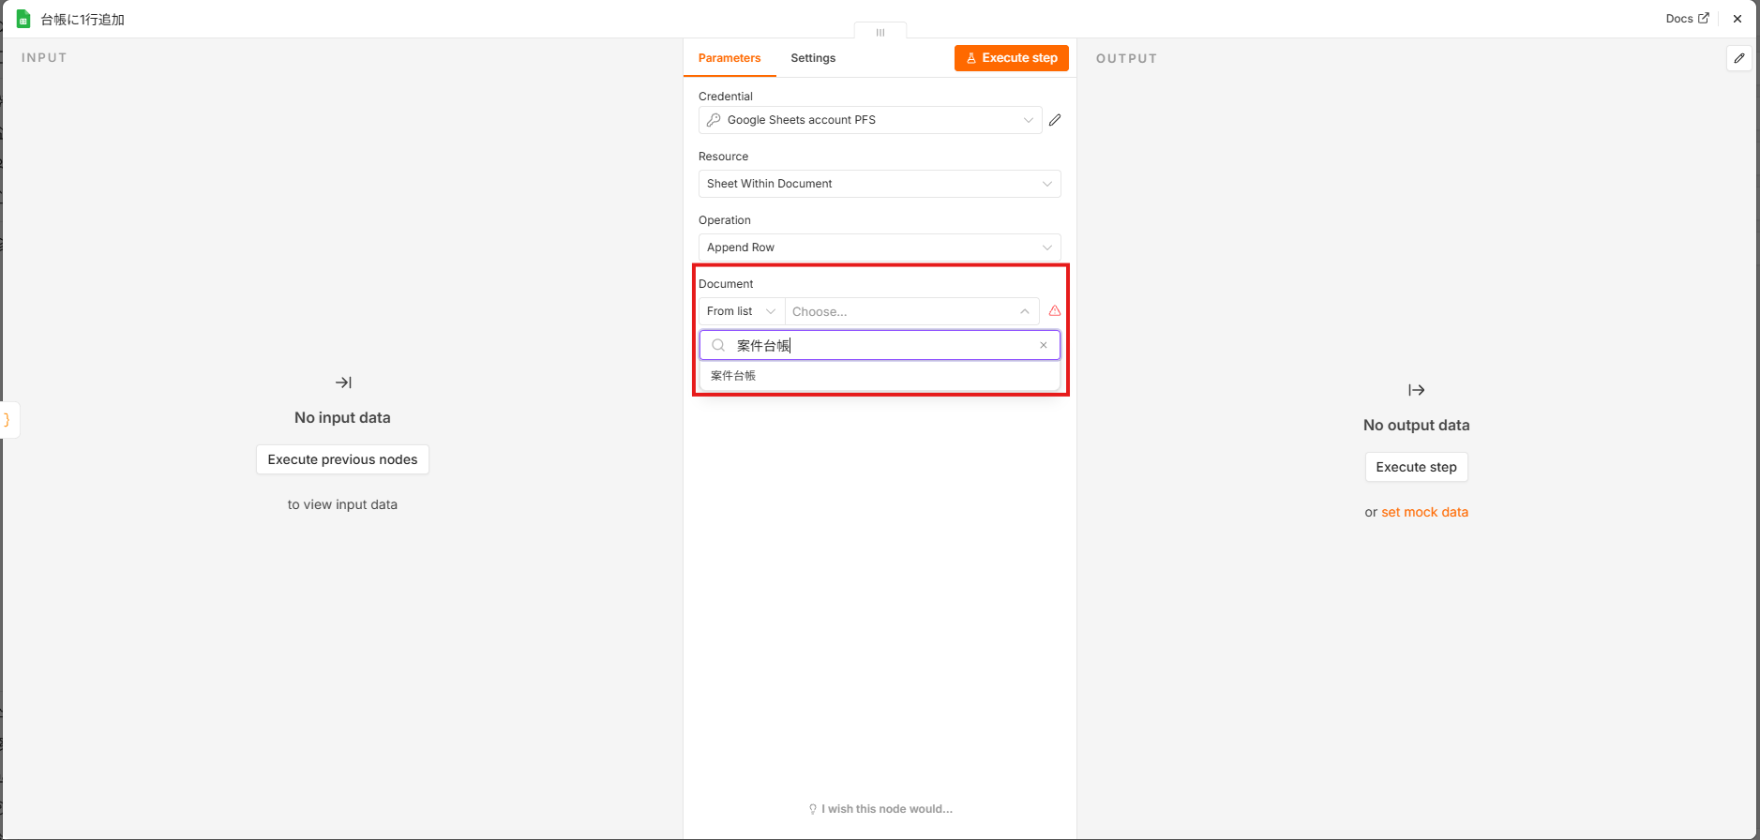The width and height of the screenshot is (1760, 840).
Task: Open the Operation Append Row dropdown
Action: click(x=880, y=247)
